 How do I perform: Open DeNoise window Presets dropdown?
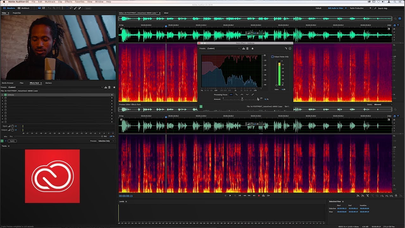[x=223, y=48]
